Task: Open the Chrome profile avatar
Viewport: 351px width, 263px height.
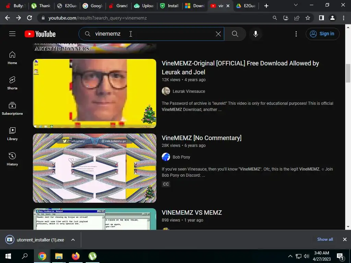Action: 332,18
